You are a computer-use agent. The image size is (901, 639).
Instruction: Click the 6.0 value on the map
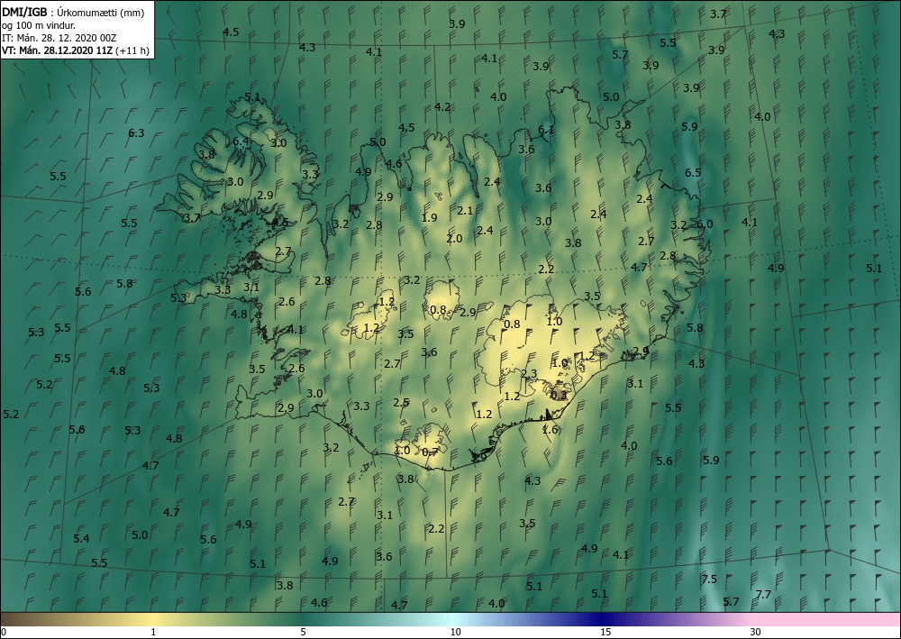(x=705, y=224)
